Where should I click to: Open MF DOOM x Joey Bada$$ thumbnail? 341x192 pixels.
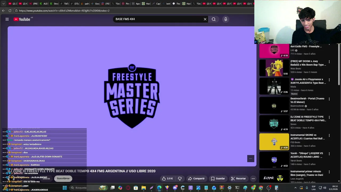(x=274, y=68)
